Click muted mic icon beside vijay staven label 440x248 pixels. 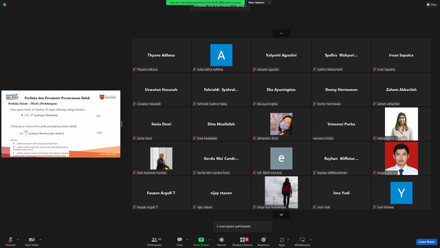pyautogui.click(x=195, y=207)
